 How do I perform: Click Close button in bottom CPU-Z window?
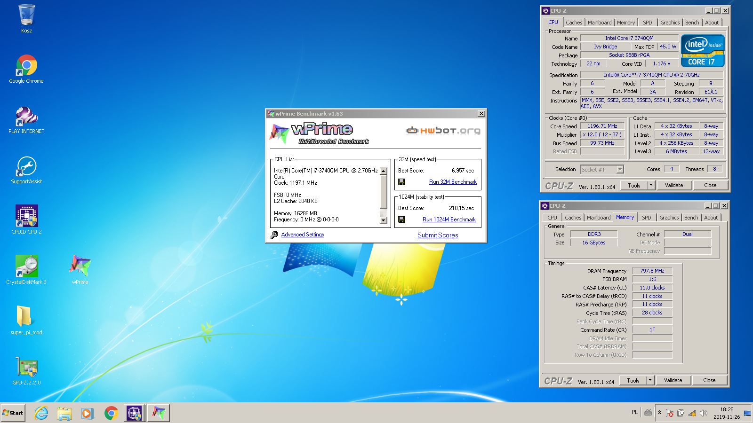(x=709, y=380)
